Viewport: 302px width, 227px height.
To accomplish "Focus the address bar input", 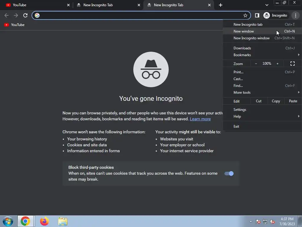I will [x=141, y=15].
